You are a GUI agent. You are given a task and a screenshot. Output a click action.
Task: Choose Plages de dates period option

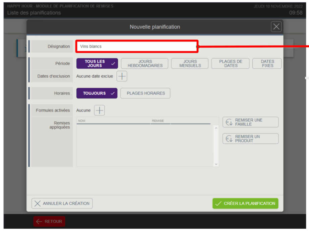click(x=230, y=63)
